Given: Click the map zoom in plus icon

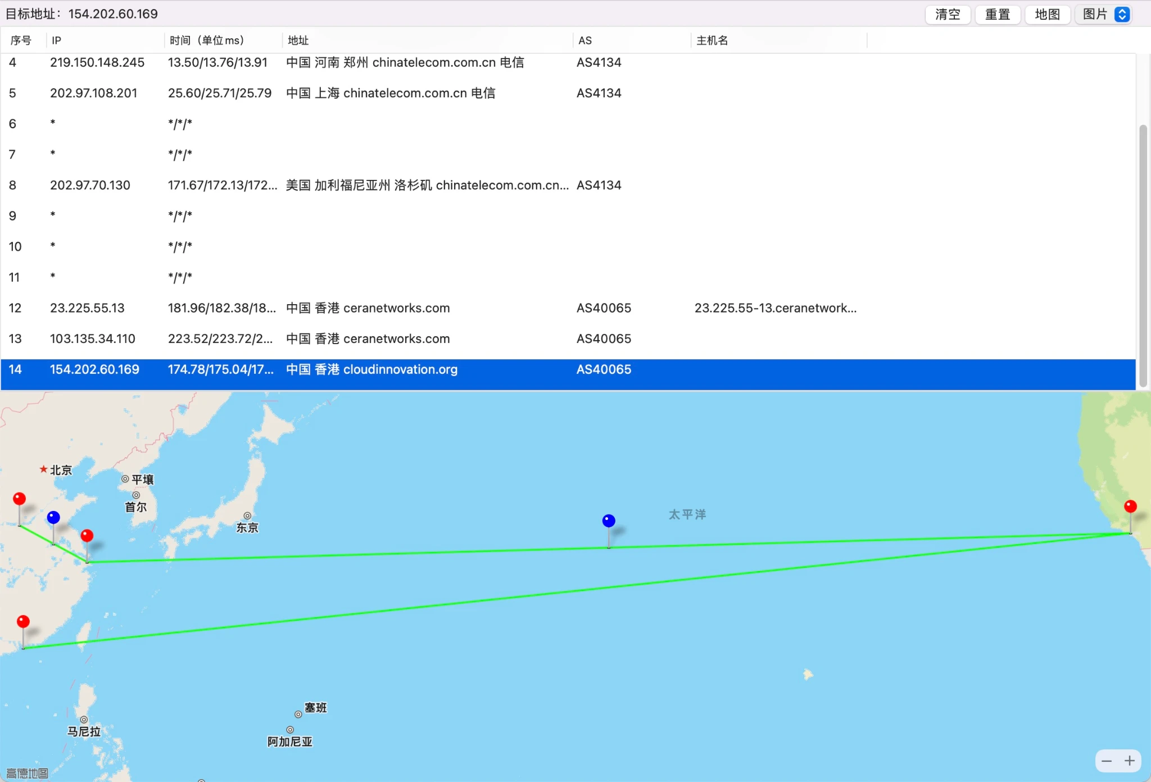Looking at the screenshot, I should pyautogui.click(x=1130, y=761).
